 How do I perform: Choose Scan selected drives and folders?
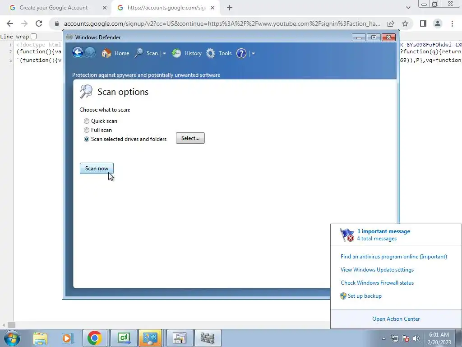pos(86,139)
